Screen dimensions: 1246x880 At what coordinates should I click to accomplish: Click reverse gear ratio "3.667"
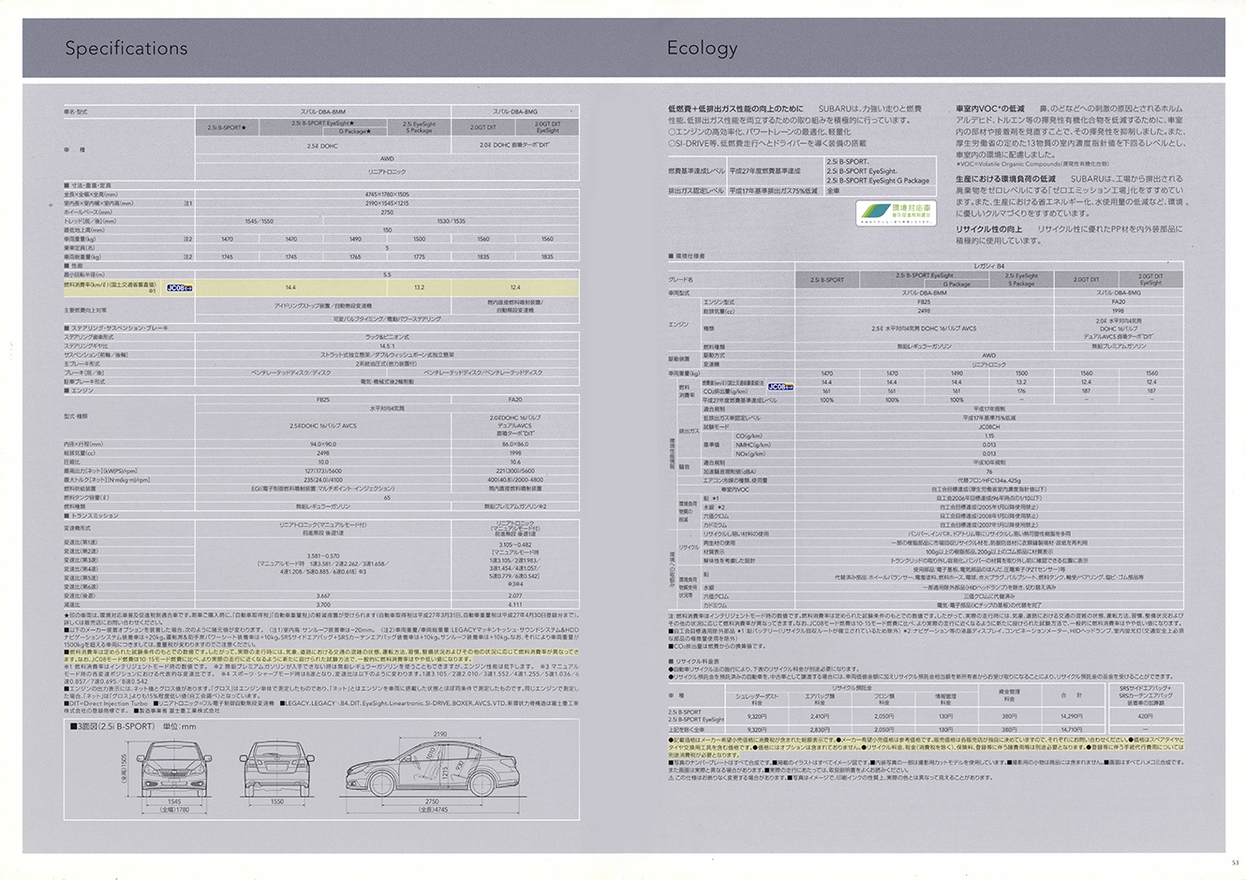pos(323,595)
